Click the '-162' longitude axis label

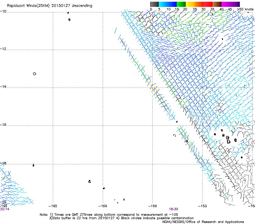click(53, 206)
